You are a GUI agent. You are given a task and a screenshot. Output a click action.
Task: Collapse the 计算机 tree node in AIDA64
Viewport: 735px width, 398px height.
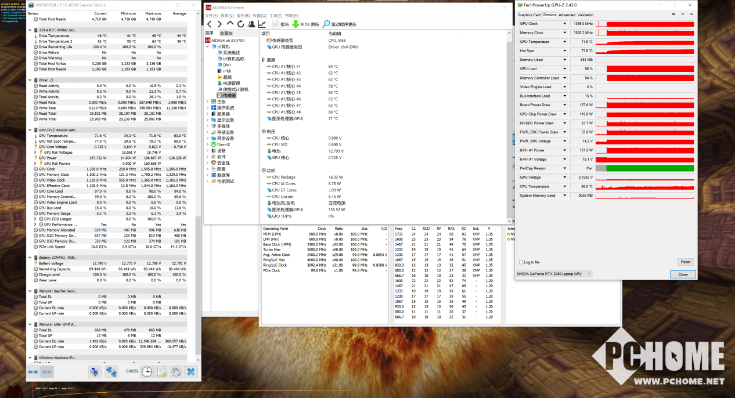(208, 46)
